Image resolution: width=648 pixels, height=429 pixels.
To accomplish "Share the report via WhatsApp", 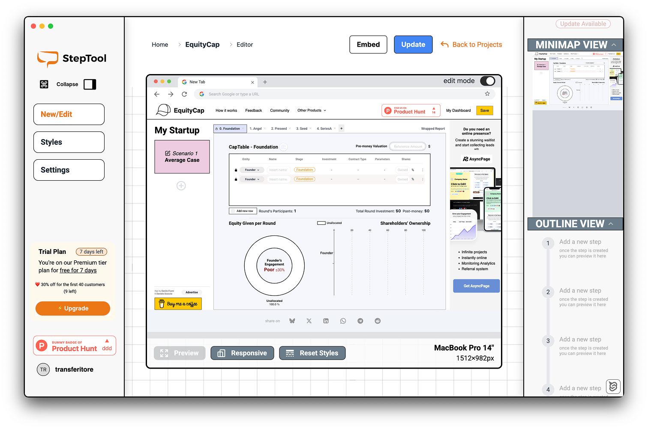I will coord(343,321).
